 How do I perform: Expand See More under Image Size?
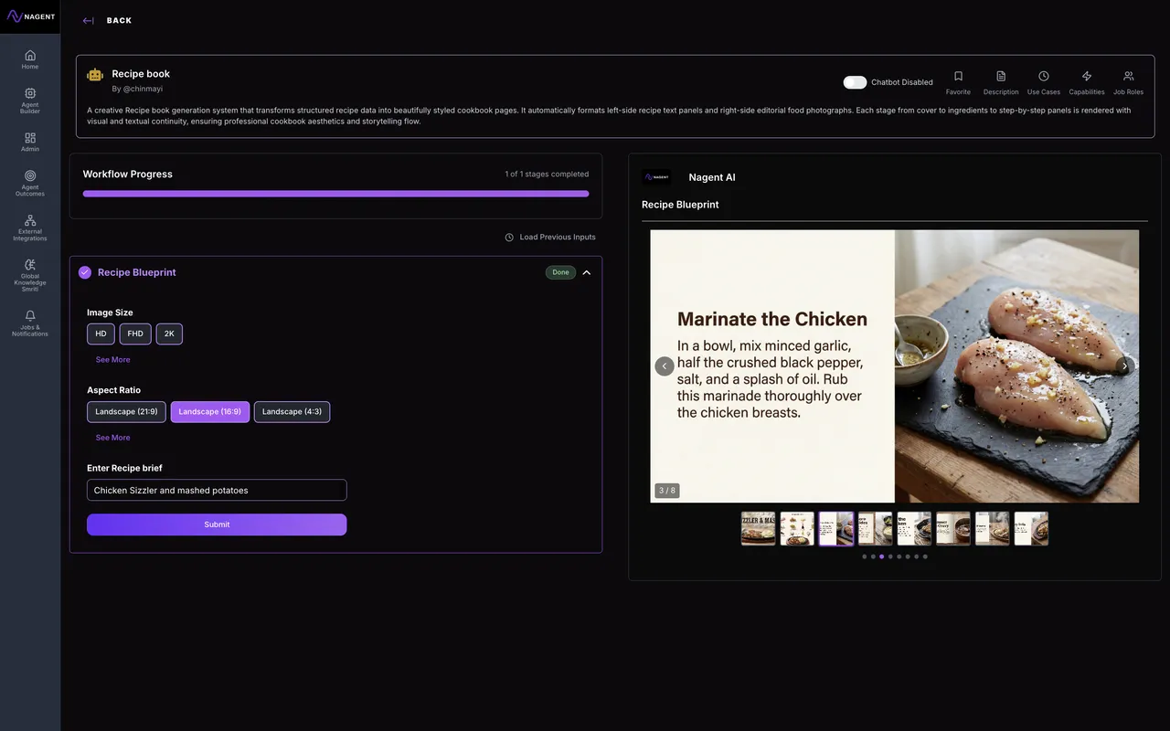pyautogui.click(x=112, y=360)
